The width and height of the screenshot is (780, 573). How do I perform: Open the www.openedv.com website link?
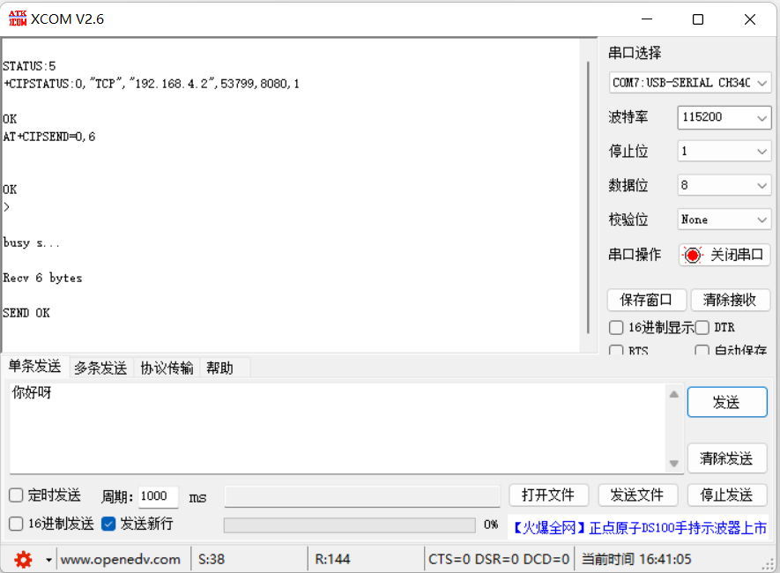(x=122, y=559)
